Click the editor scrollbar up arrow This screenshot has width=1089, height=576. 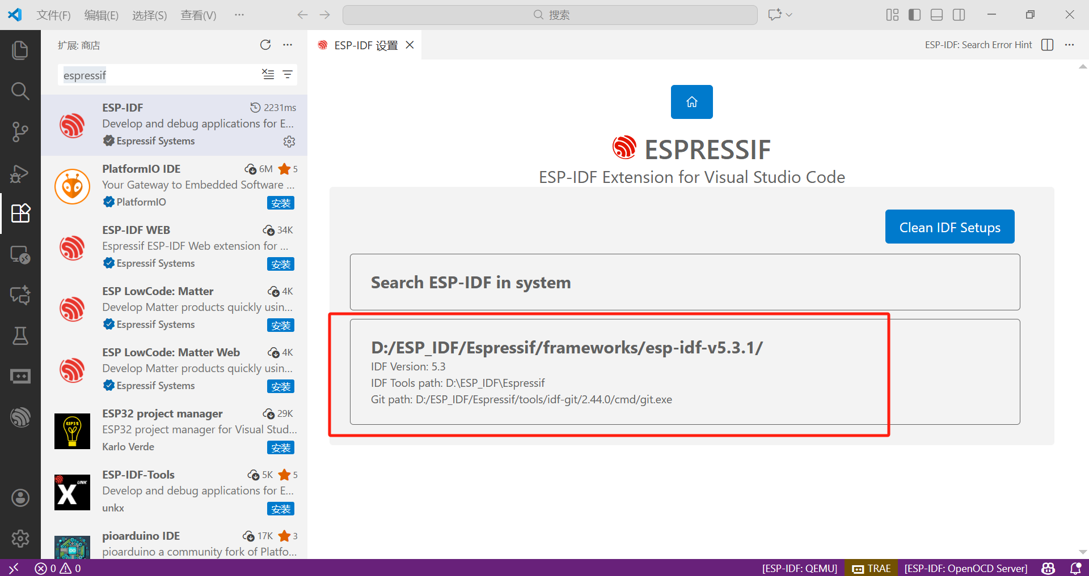point(1083,67)
